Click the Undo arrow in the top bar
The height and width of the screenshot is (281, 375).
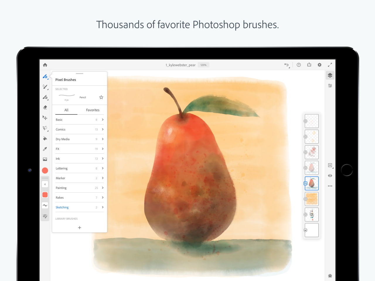tap(286, 65)
